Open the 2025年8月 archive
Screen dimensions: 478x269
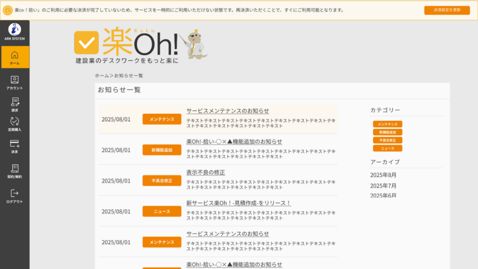coord(383,175)
